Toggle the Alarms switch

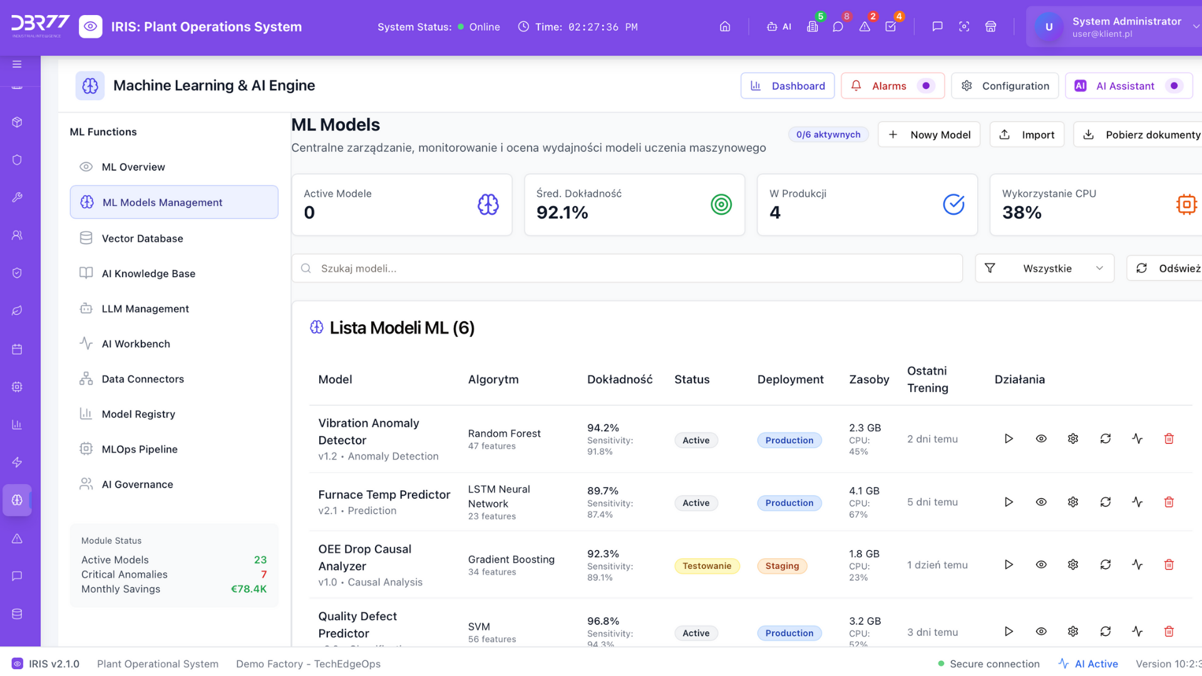tap(926, 86)
